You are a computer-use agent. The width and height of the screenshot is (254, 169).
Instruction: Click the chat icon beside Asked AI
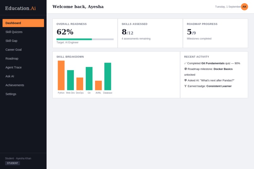[186, 80]
